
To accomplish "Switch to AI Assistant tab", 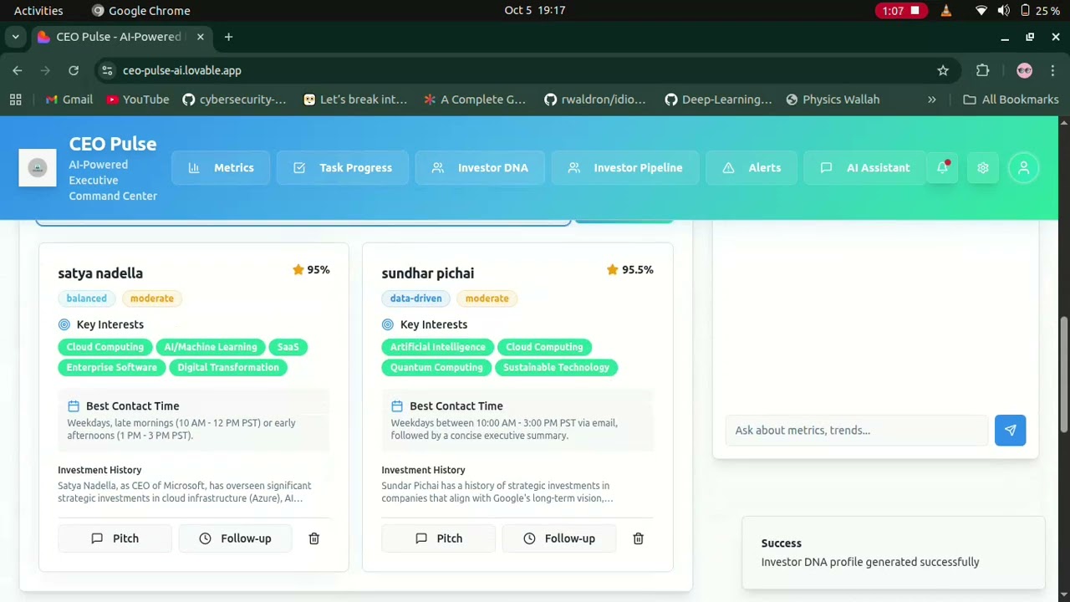I will click(865, 168).
